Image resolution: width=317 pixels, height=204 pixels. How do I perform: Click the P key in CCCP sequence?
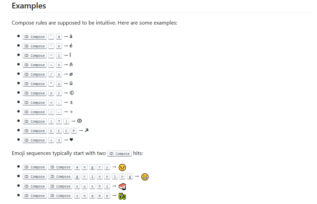tap(74, 131)
